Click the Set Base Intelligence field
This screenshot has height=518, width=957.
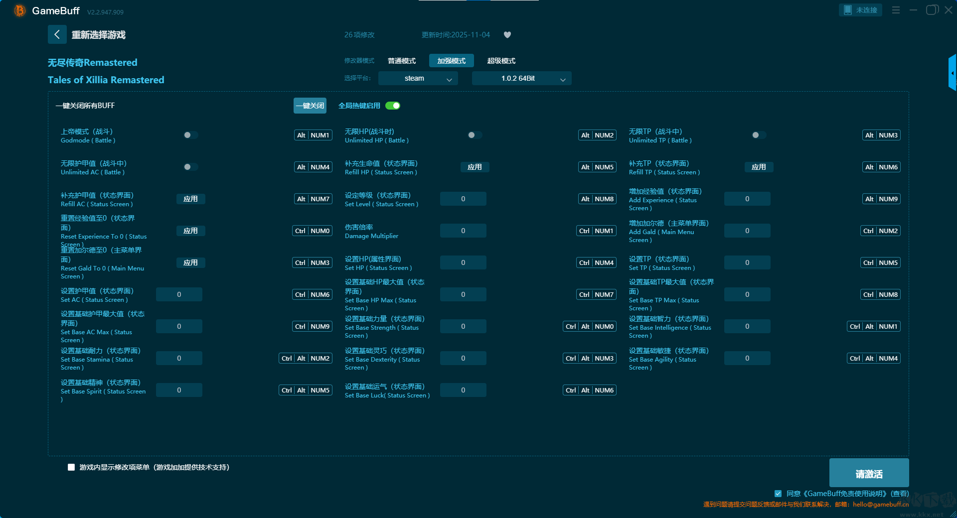tap(747, 326)
